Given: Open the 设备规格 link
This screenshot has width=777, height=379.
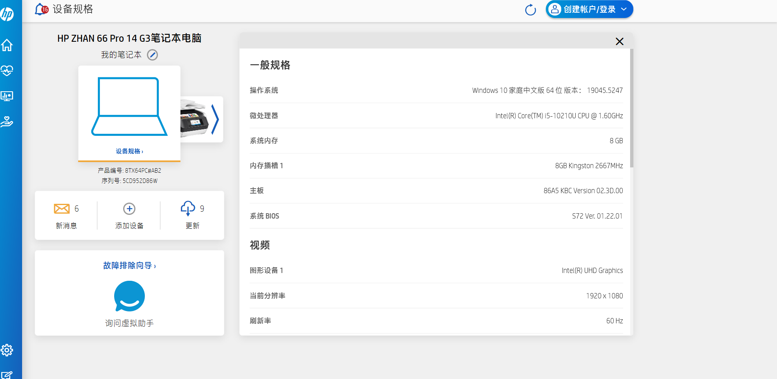Looking at the screenshot, I should 129,151.
